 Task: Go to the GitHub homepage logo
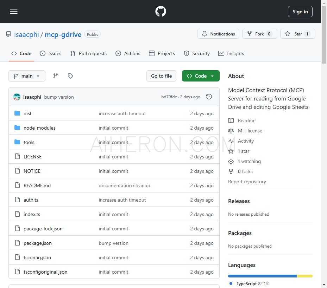tap(161, 12)
